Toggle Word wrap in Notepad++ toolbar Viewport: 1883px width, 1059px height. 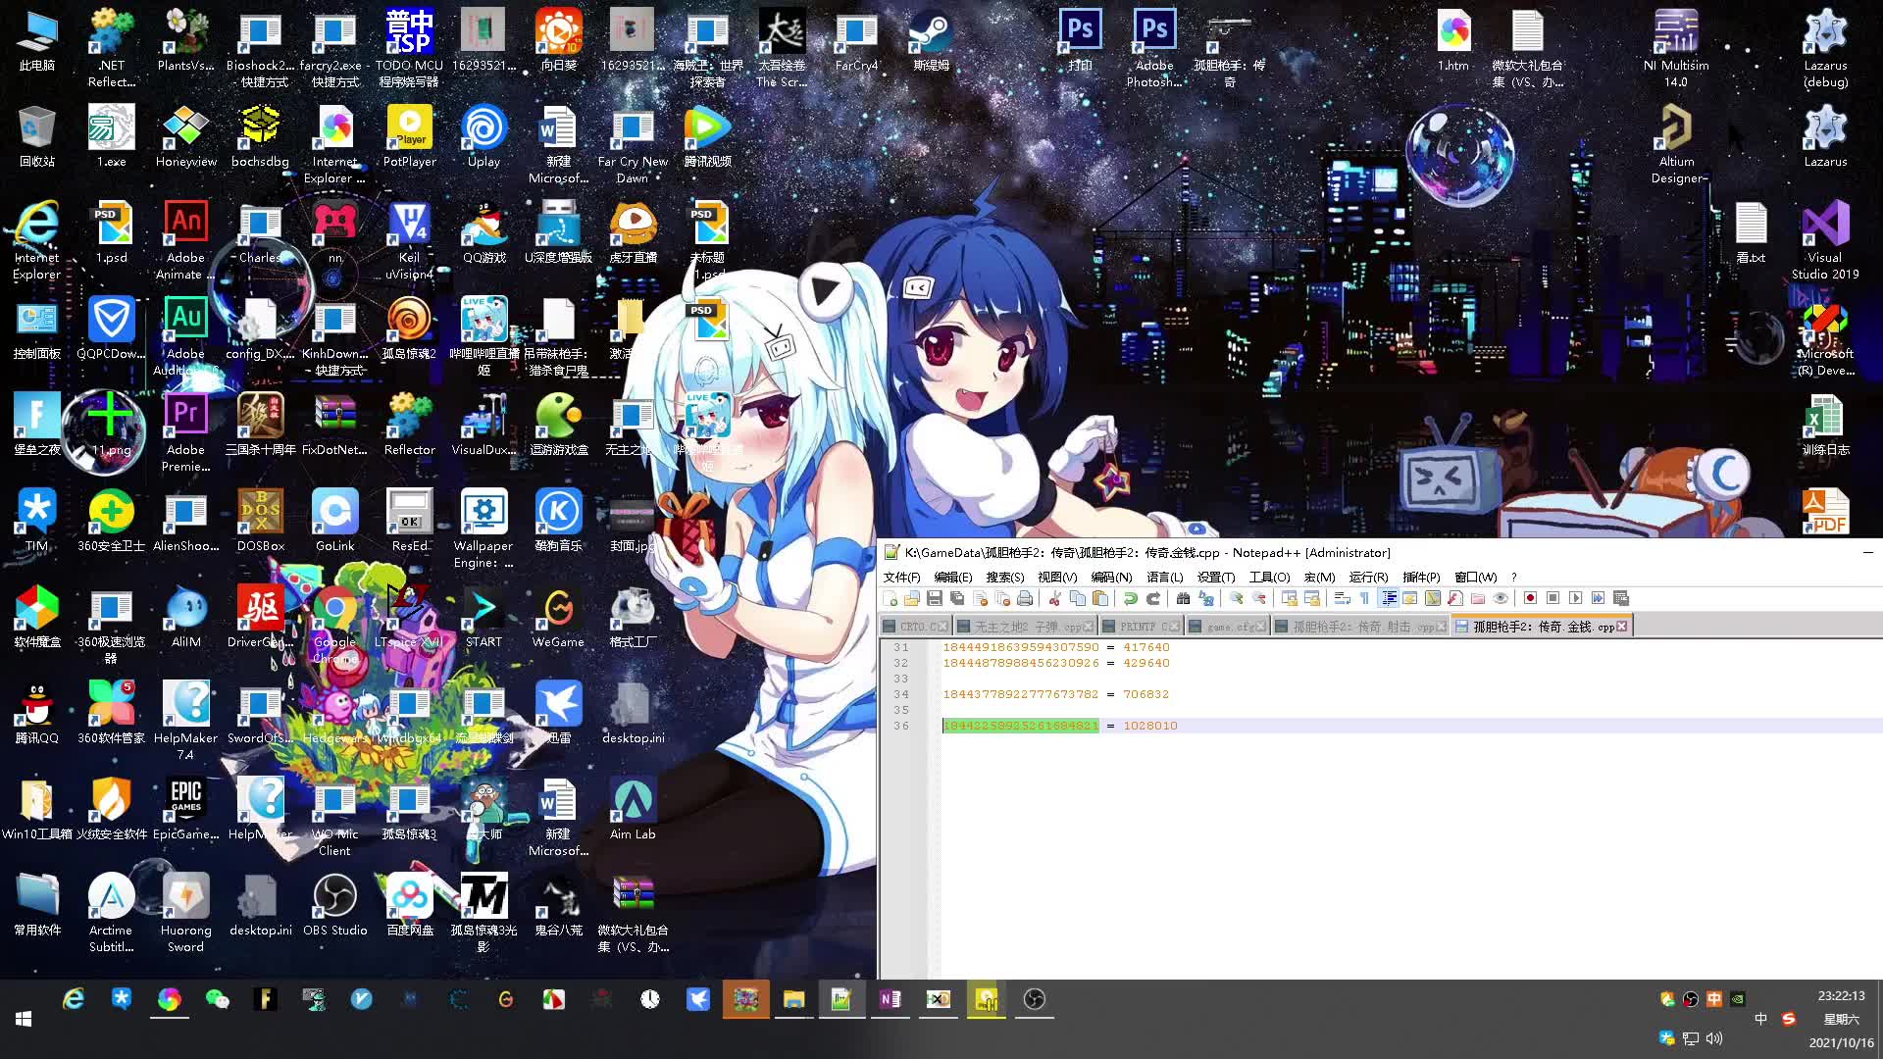[x=1343, y=598]
